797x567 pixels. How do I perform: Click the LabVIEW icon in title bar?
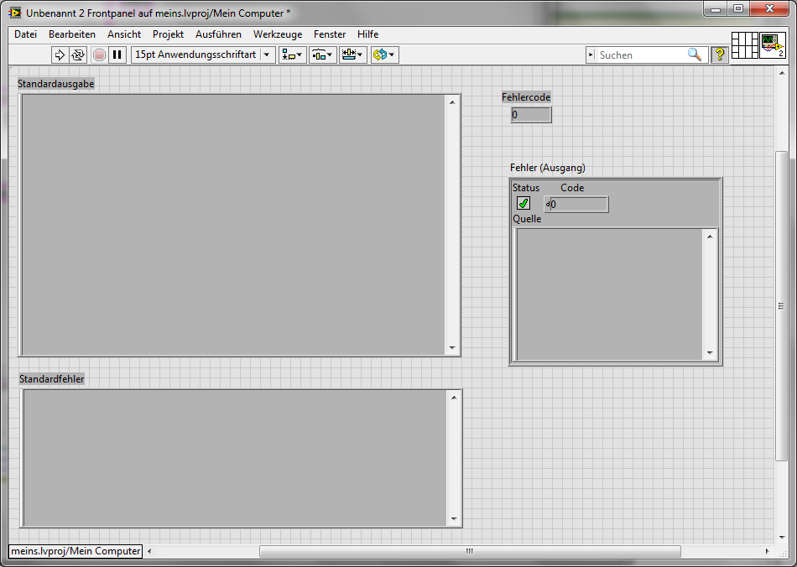coord(15,13)
